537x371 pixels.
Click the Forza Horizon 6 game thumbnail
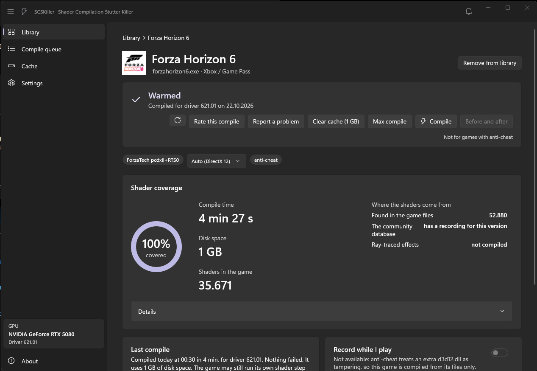[134, 63]
